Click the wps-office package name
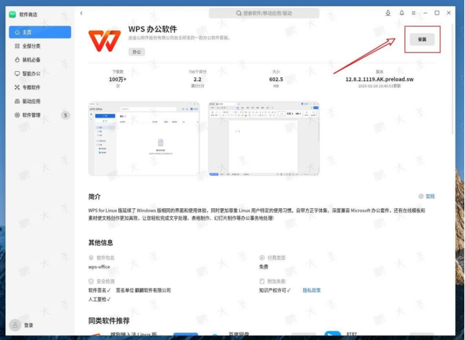Screen dimensions: 465x340 99,267
